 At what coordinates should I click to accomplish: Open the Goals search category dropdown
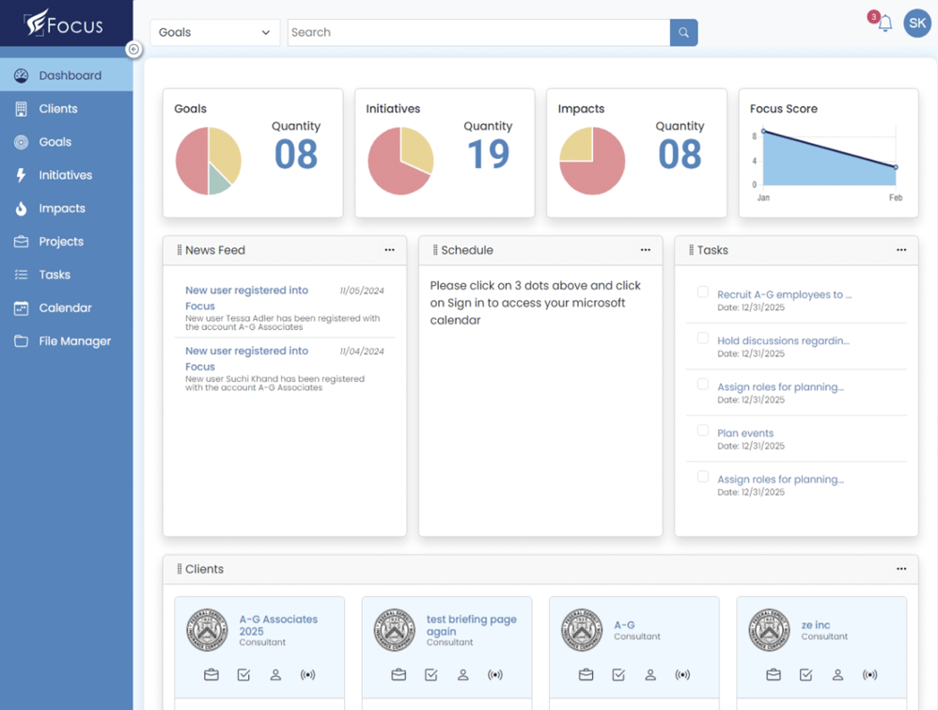pyautogui.click(x=214, y=31)
